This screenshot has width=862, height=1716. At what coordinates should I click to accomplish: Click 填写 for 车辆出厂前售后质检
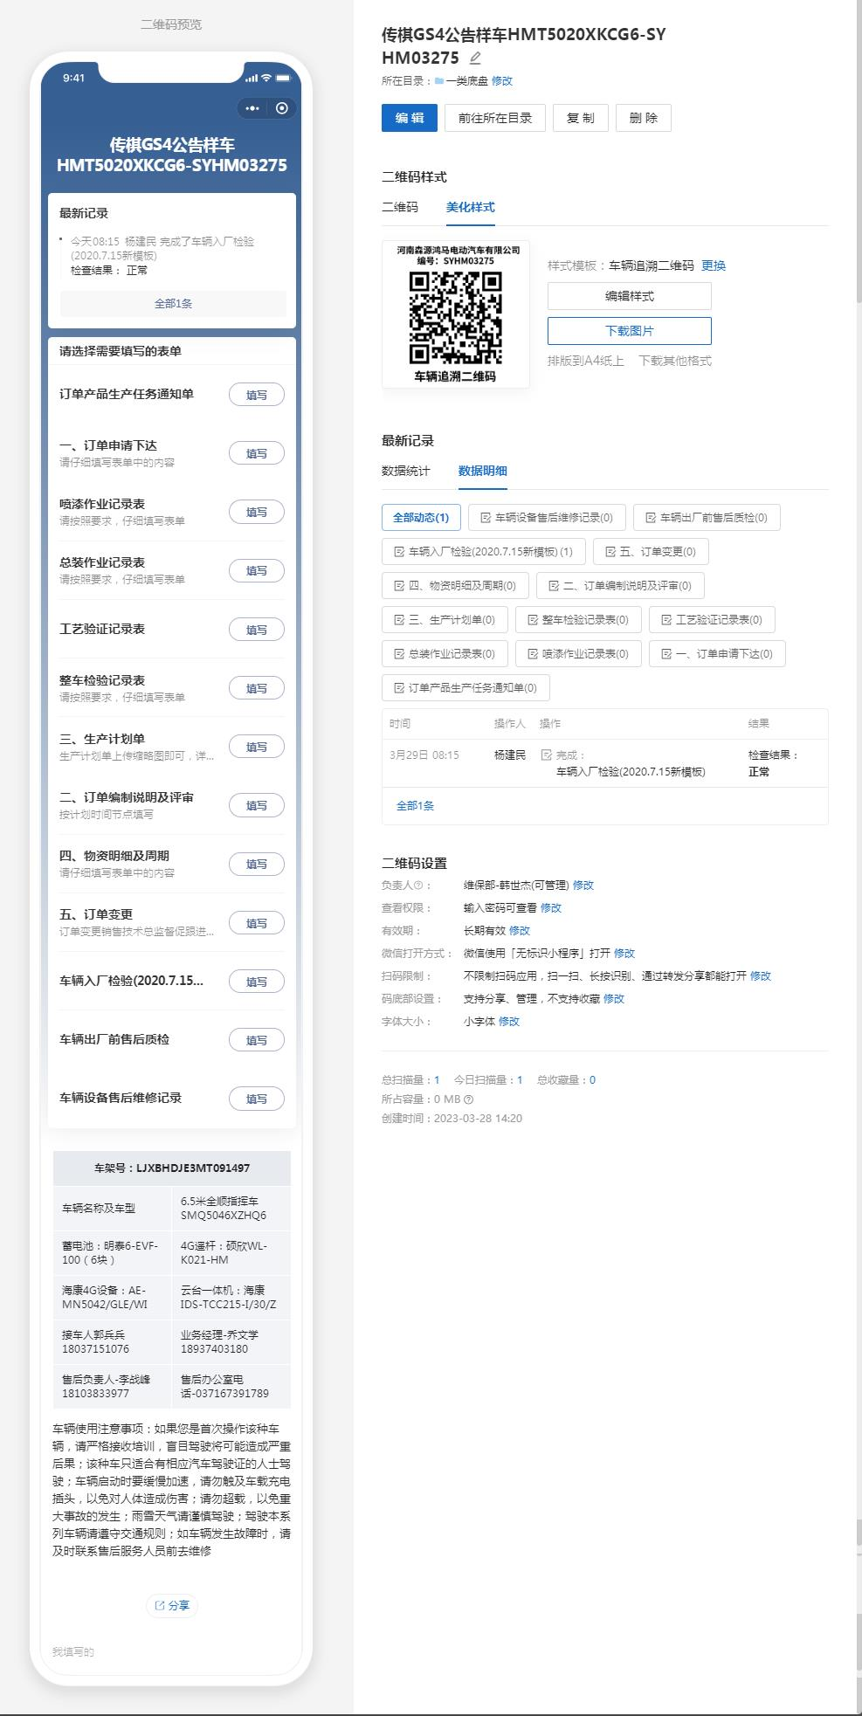pyautogui.click(x=257, y=1040)
